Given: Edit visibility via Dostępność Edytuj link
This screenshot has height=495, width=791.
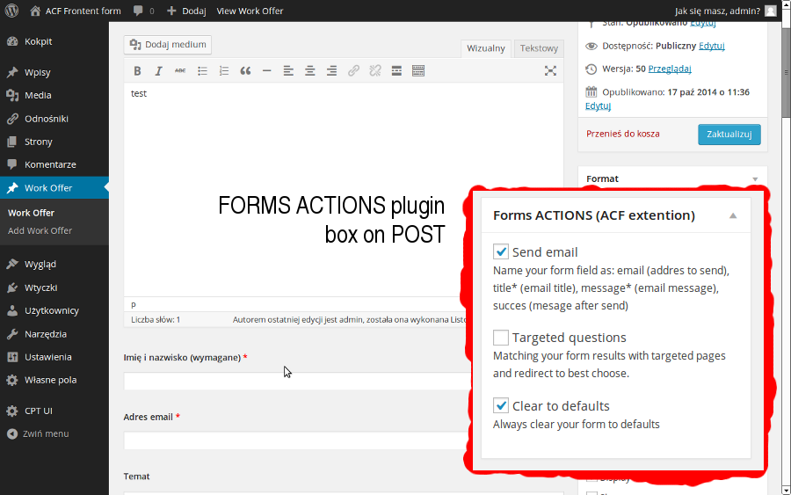Looking at the screenshot, I should point(711,46).
